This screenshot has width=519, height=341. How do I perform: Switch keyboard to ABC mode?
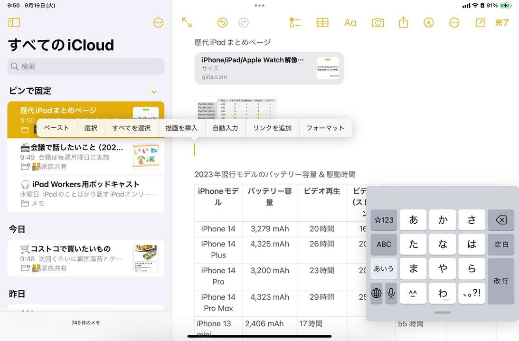point(384,244)
